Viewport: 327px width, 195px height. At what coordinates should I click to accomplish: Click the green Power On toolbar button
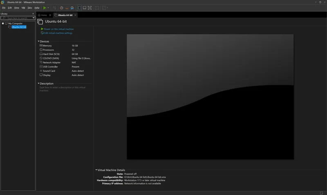tap(45, 8)
